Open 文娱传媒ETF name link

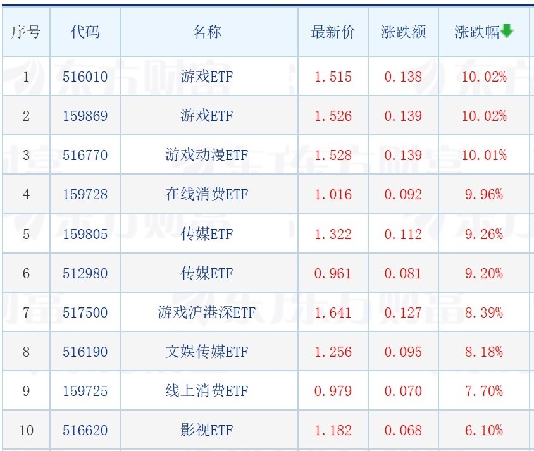click(x=207, y=352)
